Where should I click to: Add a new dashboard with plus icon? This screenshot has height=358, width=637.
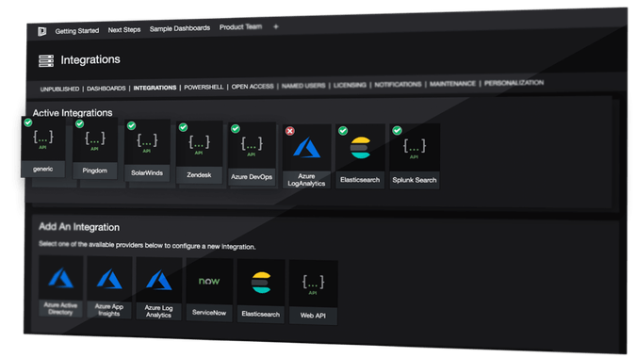pyautogui.click(x=276, y=26)
